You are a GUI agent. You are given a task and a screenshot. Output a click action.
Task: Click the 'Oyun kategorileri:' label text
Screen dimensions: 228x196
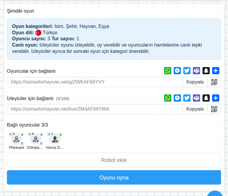pyautogui.click(x=33, y=26)
